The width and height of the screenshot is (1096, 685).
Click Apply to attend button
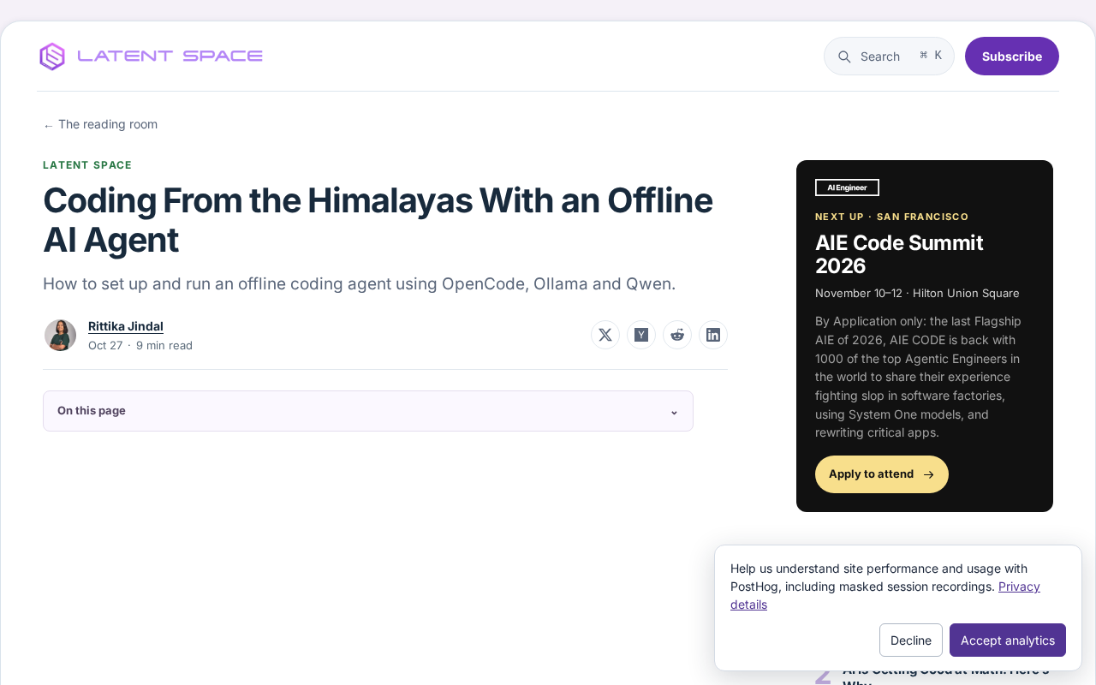pos(882,474)
